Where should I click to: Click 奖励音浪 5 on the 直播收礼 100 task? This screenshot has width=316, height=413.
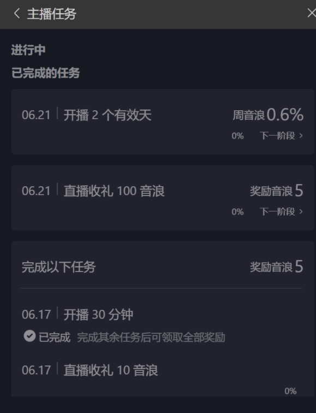pos(277,191)
